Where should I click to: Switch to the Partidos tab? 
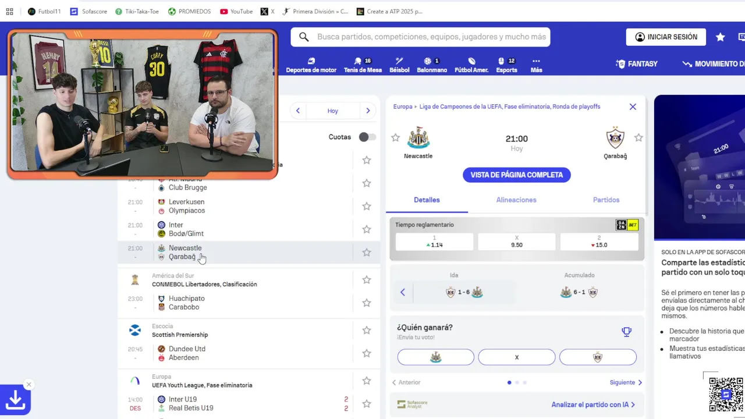[606, 200]
